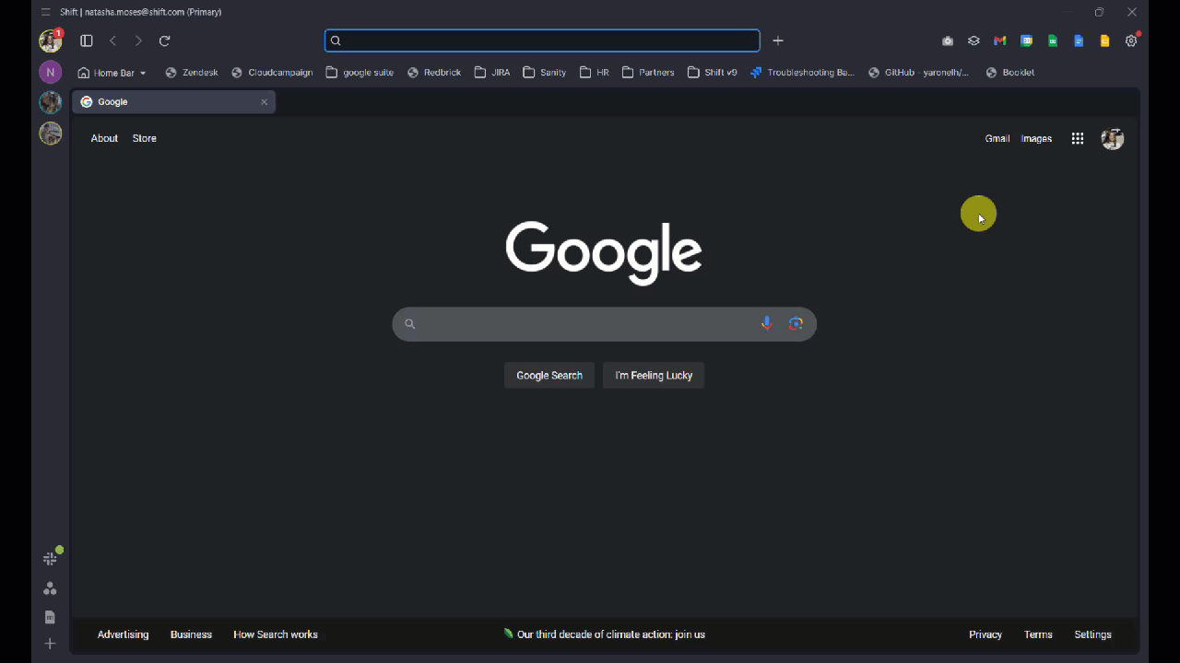This screenshot has height=663, width=1180.
Task: Open the document icon in sidebar
Action: [51, 617]
